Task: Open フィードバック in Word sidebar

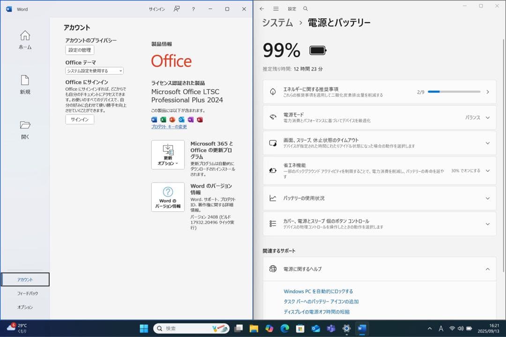Action: tap(28, 293)
